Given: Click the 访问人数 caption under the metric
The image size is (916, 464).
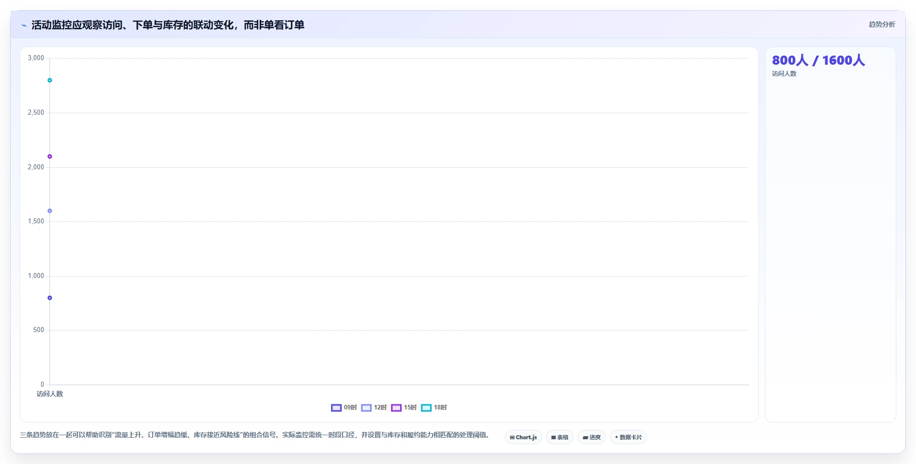Looking at the screenshot, I should pos(784,74).
